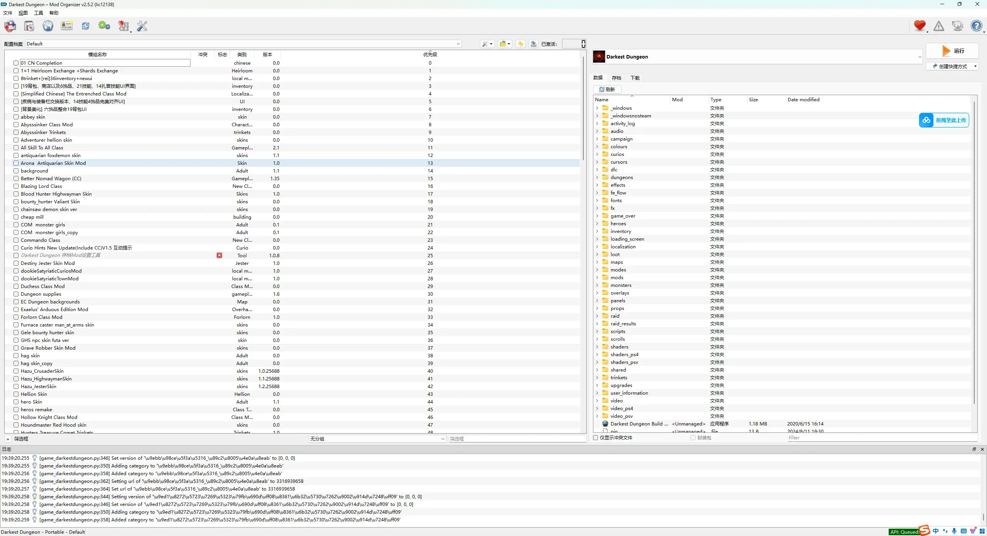Open the 视图 menu
987x536 pixels.
[23, 13]
